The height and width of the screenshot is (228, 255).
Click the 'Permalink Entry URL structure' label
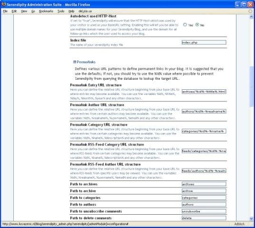96,85
